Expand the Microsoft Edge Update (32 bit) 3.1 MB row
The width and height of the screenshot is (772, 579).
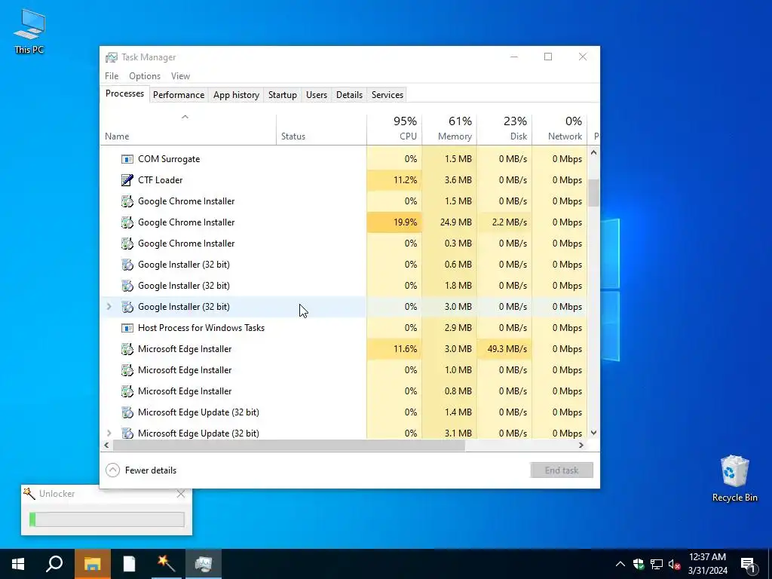109,433
